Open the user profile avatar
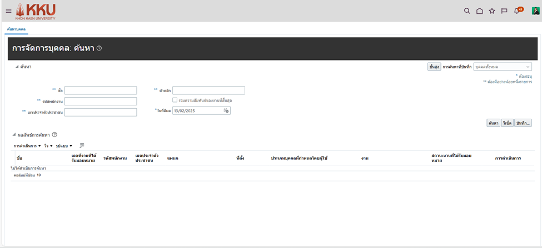 coord(535,11)
